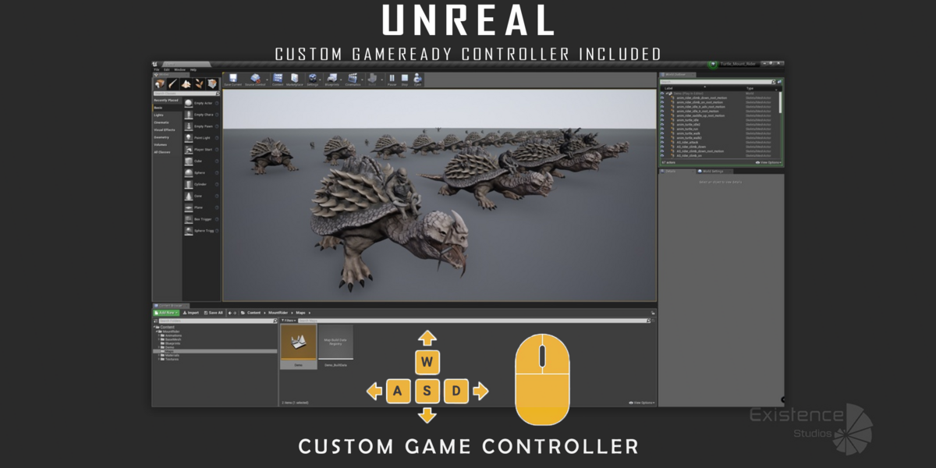This screenshot has width=936, height=468.
Task: Switch to the World Settings tab
Action: pyautogui.click(x=713, y=171)
